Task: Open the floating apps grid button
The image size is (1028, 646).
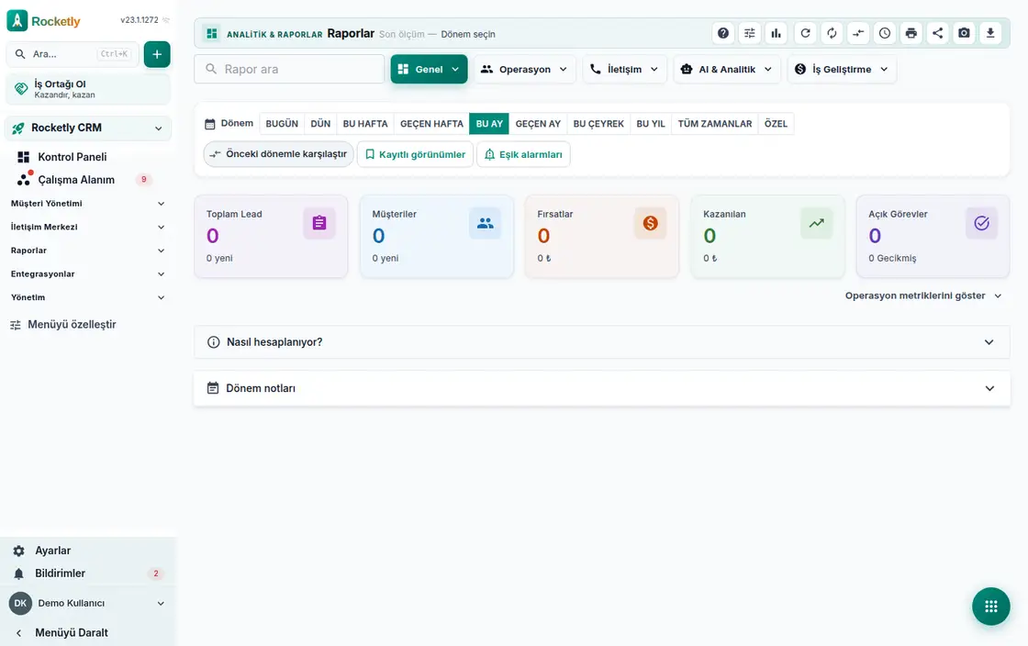Action: pyautogui.click(x=990, y=607)
